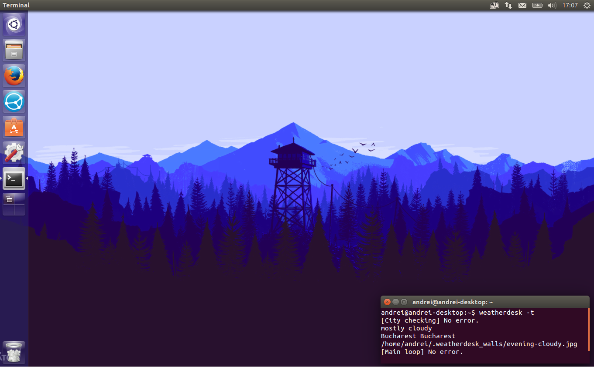Open the system power gear menu
Viewport: 594px width, 367px height.
(x=587, y=5)
